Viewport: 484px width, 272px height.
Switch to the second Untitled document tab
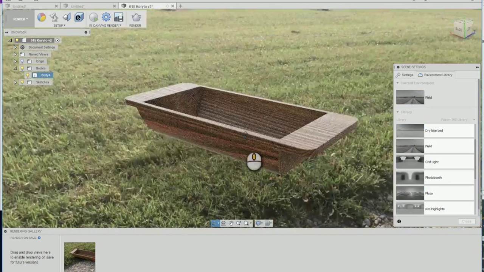[88, 6]
